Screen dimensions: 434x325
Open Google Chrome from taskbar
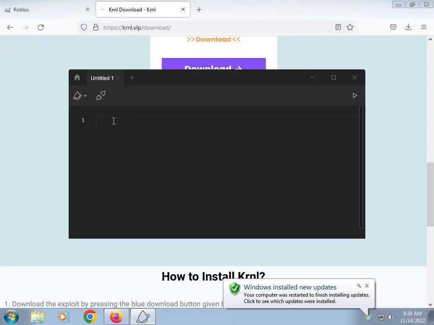click(90, 317)
